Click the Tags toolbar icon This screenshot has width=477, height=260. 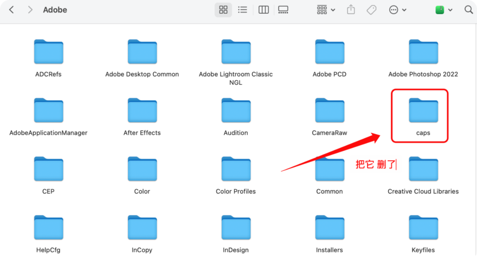point(372,10)
